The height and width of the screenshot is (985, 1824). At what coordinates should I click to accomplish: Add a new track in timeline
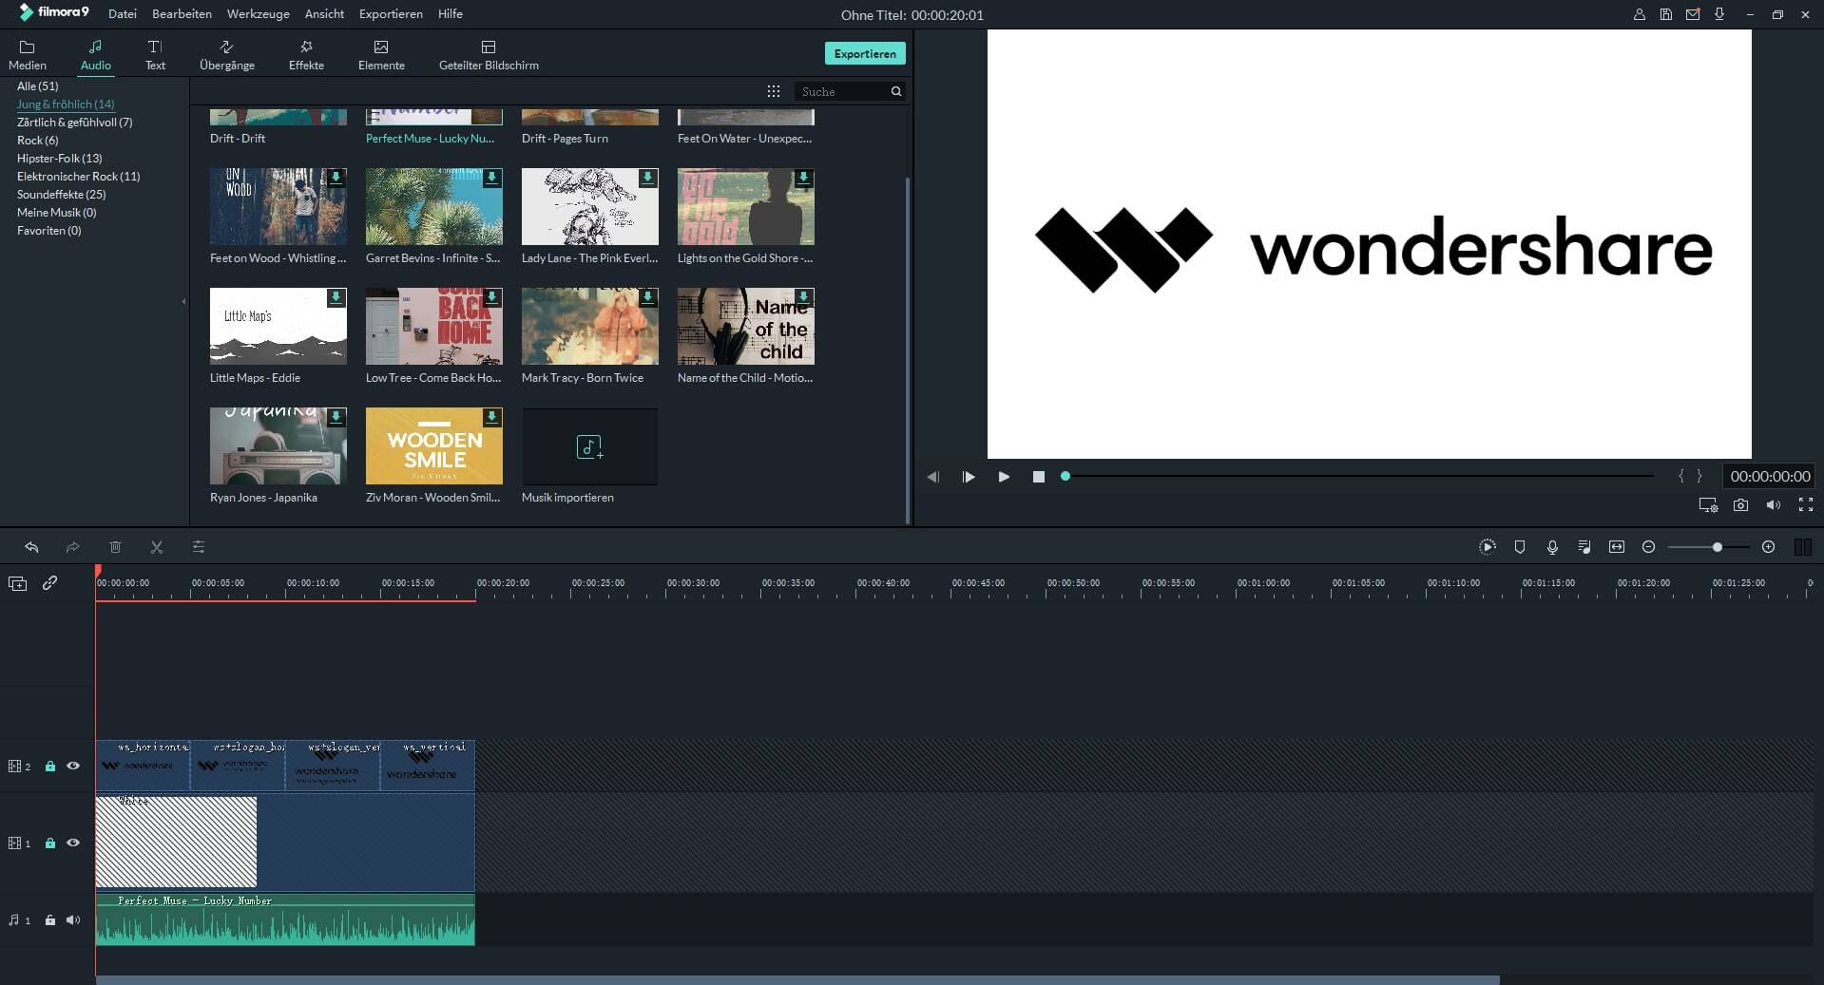[17, 583]
